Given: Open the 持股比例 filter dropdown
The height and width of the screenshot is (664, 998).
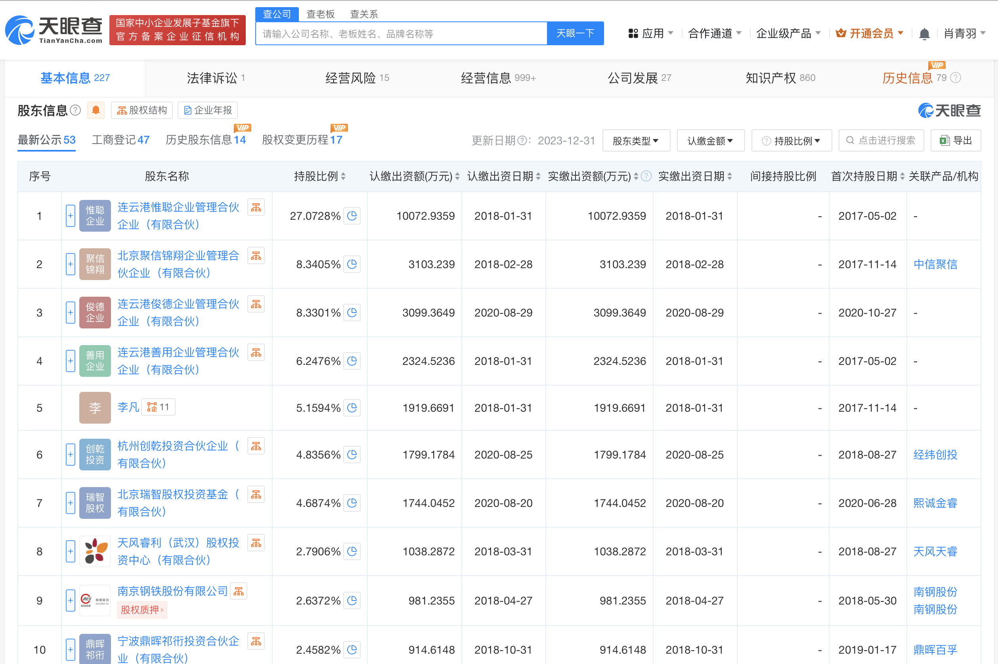Looking at the screenshot, I should pos(792,140).
